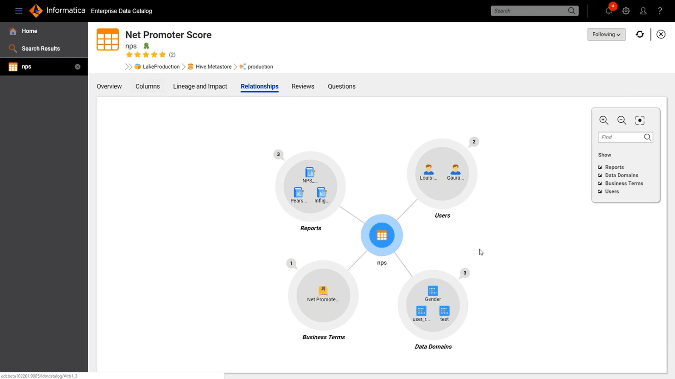Select the nps table node in the diagram

pos(381,235)
